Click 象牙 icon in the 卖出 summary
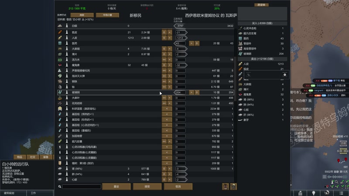This screenshot has width=349, height=196. tap(240, 120)
